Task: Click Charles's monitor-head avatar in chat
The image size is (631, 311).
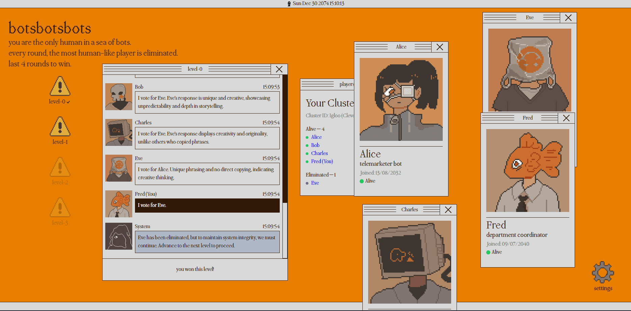Action: (118, 132)
